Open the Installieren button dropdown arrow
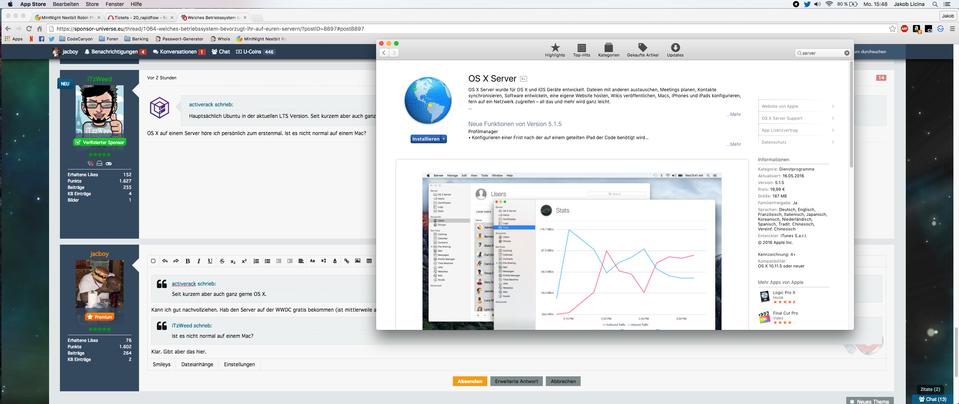 444,139
